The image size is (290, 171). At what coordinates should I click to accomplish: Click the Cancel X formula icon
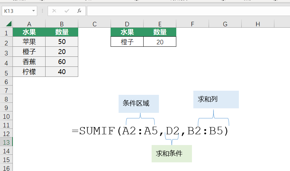pyautogui.click(x=54, y=11)
